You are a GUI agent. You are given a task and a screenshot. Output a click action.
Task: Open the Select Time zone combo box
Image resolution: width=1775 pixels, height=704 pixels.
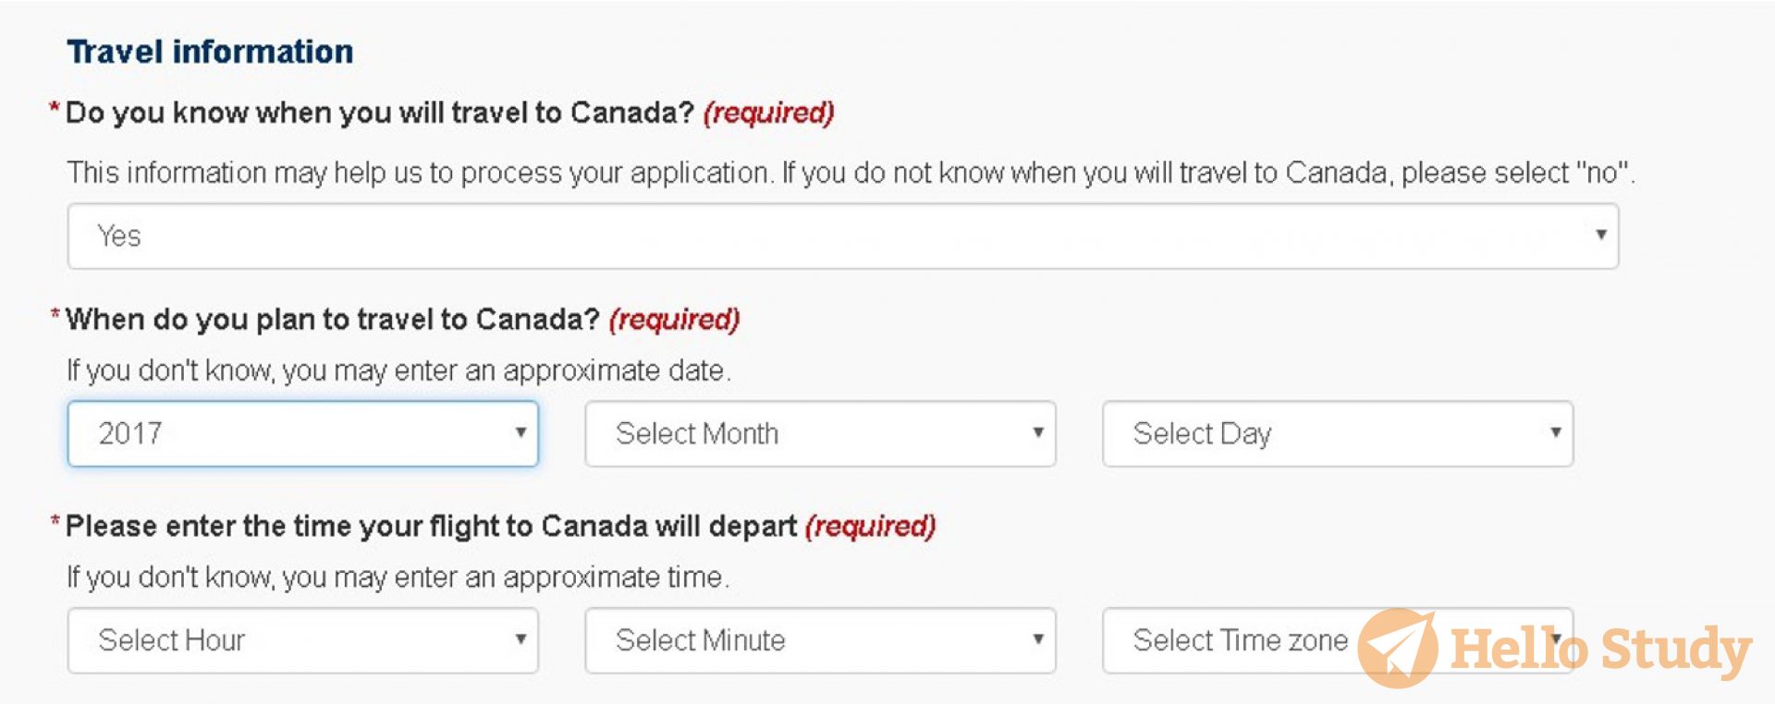[x=1239, y=640]
